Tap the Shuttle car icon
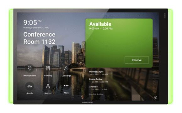182x113 pixels. coord(29,86)
